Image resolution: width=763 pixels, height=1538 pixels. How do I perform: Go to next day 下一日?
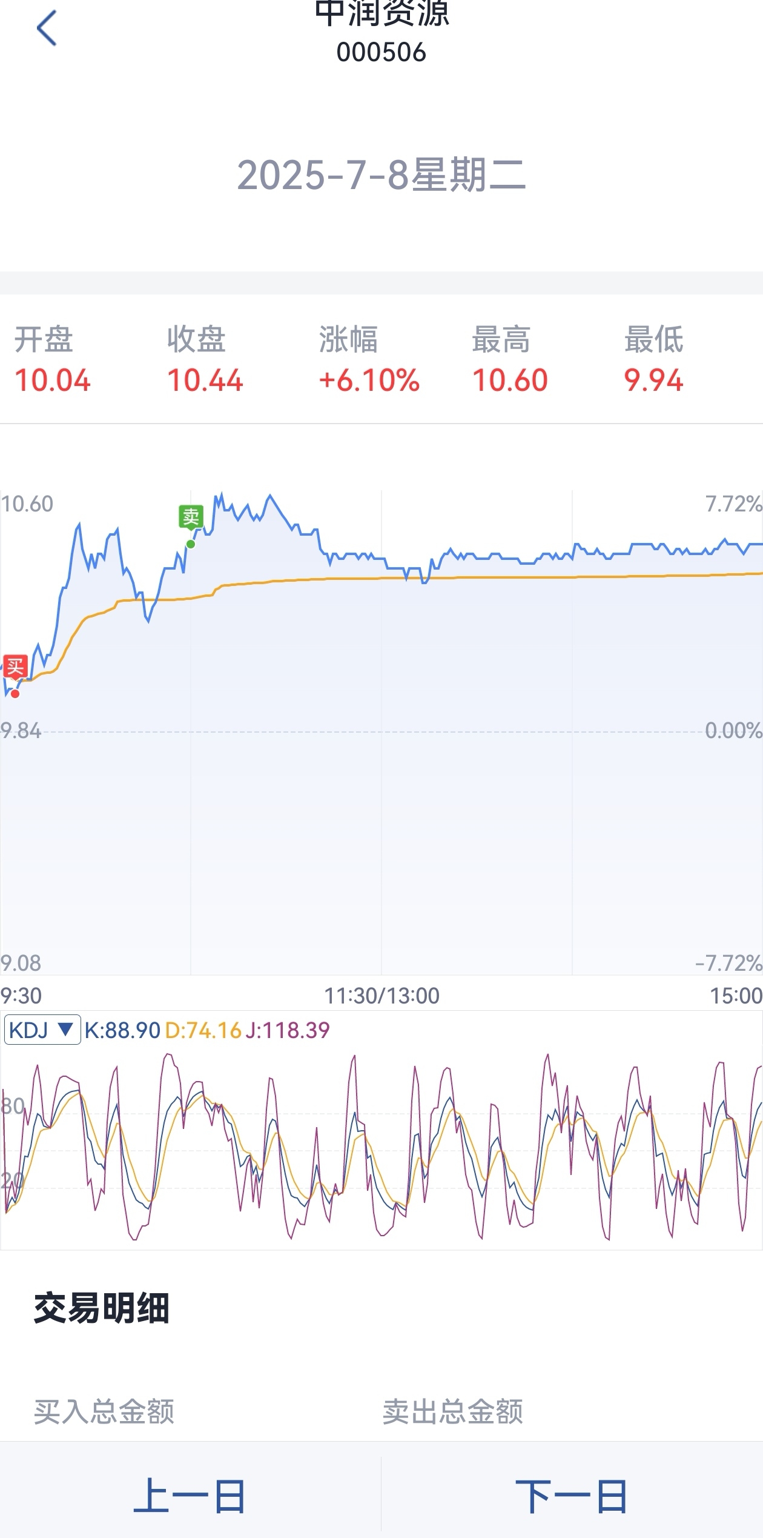(x=572, y=1496)
